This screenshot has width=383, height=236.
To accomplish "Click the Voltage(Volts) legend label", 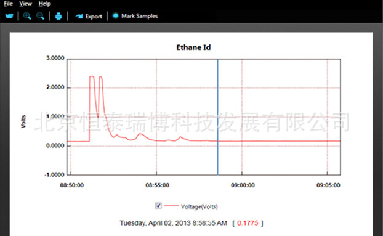I will (x=199, y=206).
